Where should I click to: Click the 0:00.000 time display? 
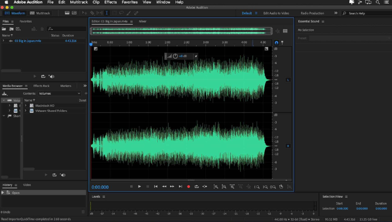coord(100,187)
